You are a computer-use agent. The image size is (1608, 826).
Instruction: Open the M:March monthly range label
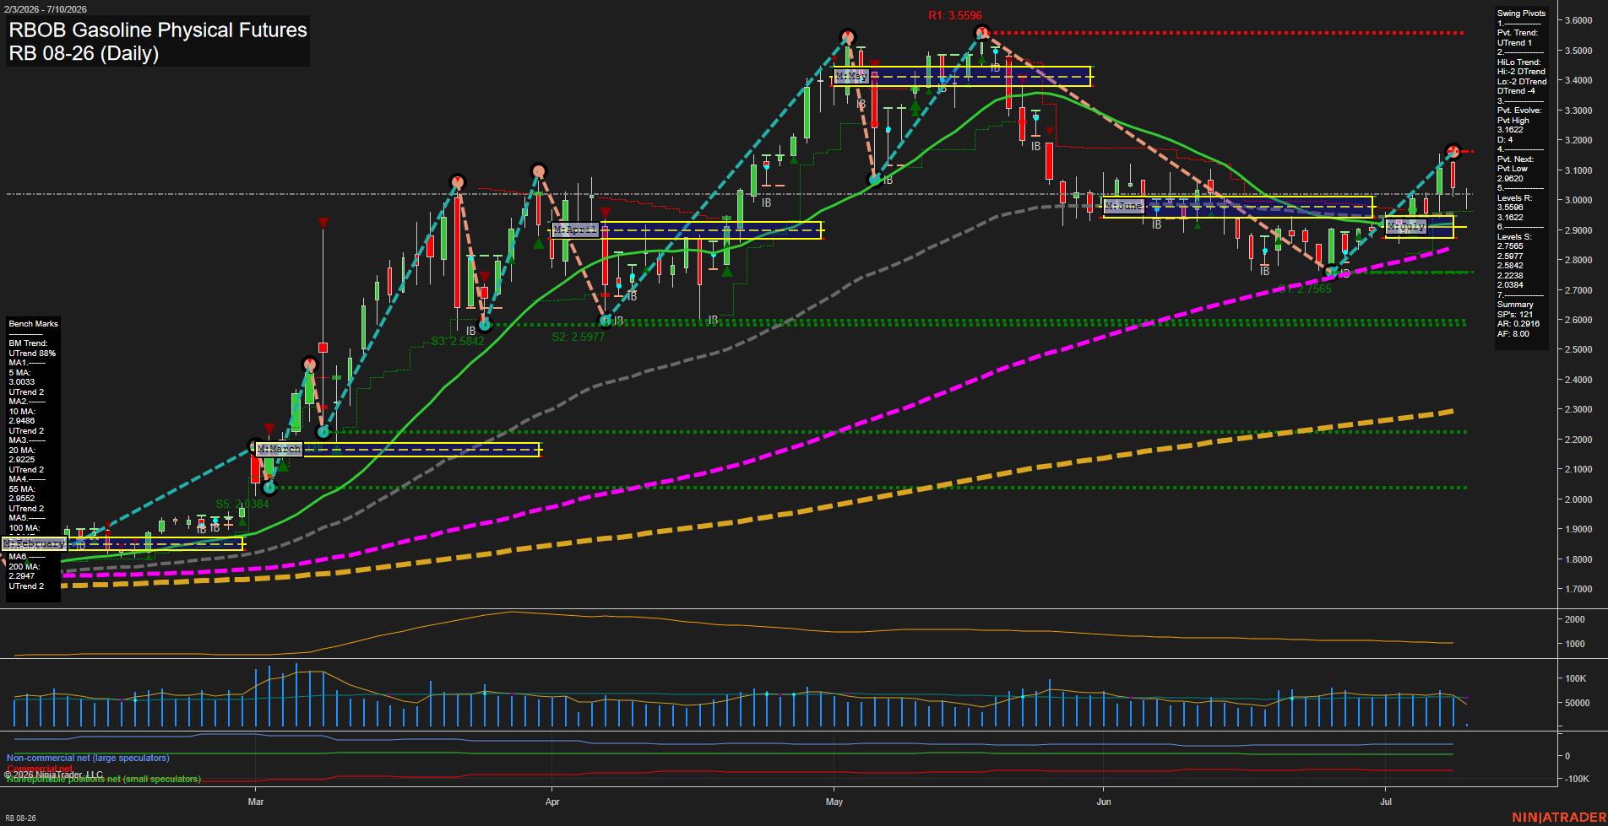(x=280, y=449)
